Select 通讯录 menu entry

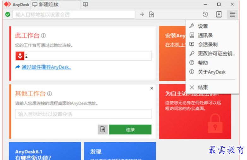click(212, 35)
